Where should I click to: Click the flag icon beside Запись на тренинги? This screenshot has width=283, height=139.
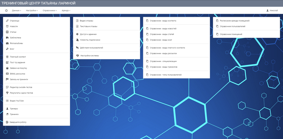click(x=7, y=79)
